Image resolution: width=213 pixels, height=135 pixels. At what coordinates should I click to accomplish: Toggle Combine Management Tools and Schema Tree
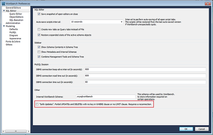pos(39,57)
